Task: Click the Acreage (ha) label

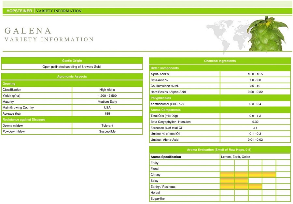Action: click(x=12, y=113)
